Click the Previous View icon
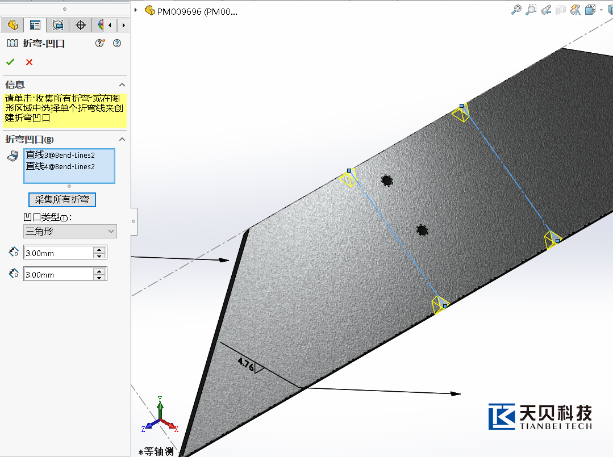The height and width of the screenshot is (457, 613). (x=546, y=10)
